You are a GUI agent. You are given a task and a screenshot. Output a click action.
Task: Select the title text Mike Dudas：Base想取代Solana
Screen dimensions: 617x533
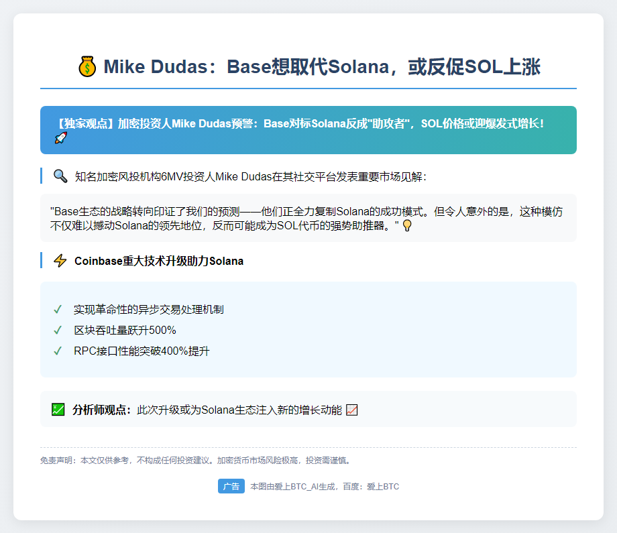[x=246, y=66]
